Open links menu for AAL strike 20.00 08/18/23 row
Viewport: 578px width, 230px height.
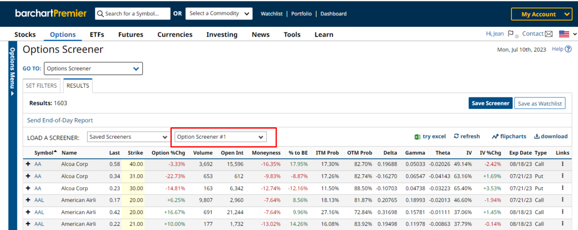tap(563, 212)
